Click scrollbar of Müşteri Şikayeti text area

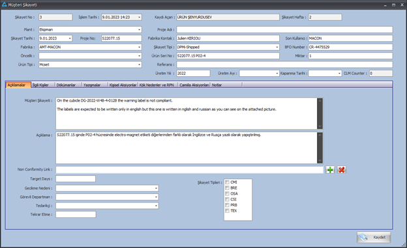click(x=320, y=113)
